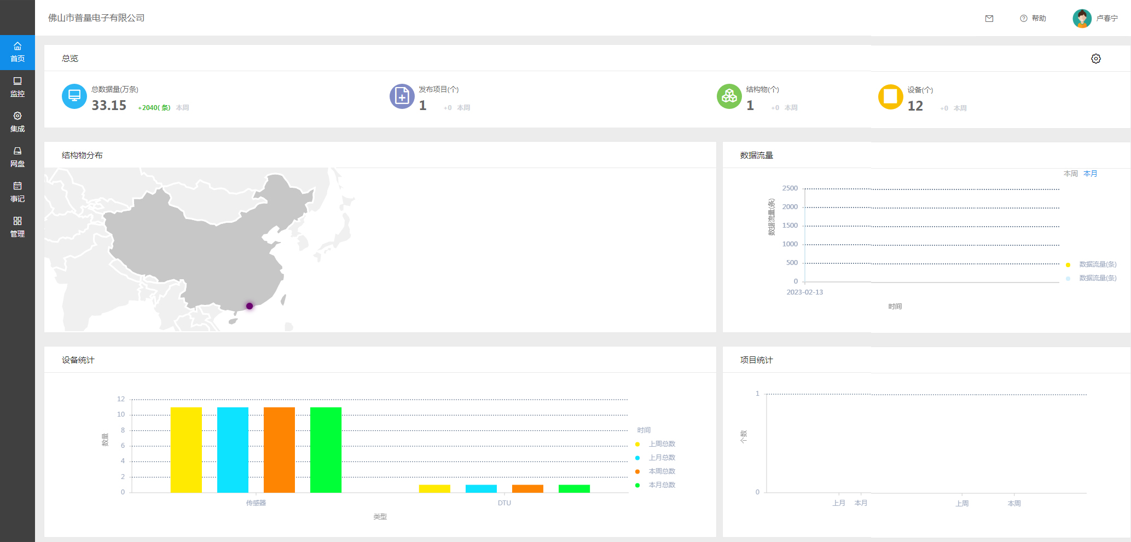Image resolution: width=1131 pixels, height=542 pixels.
Task: Open 集成 integration in sidebar
Action: (x=18, y=122)
